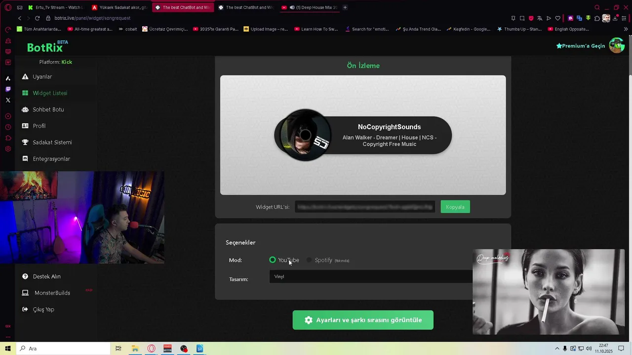Click the browser address bar URL
Image resolution: width=632 pixels, height=355 pixels.
point(92,18)
